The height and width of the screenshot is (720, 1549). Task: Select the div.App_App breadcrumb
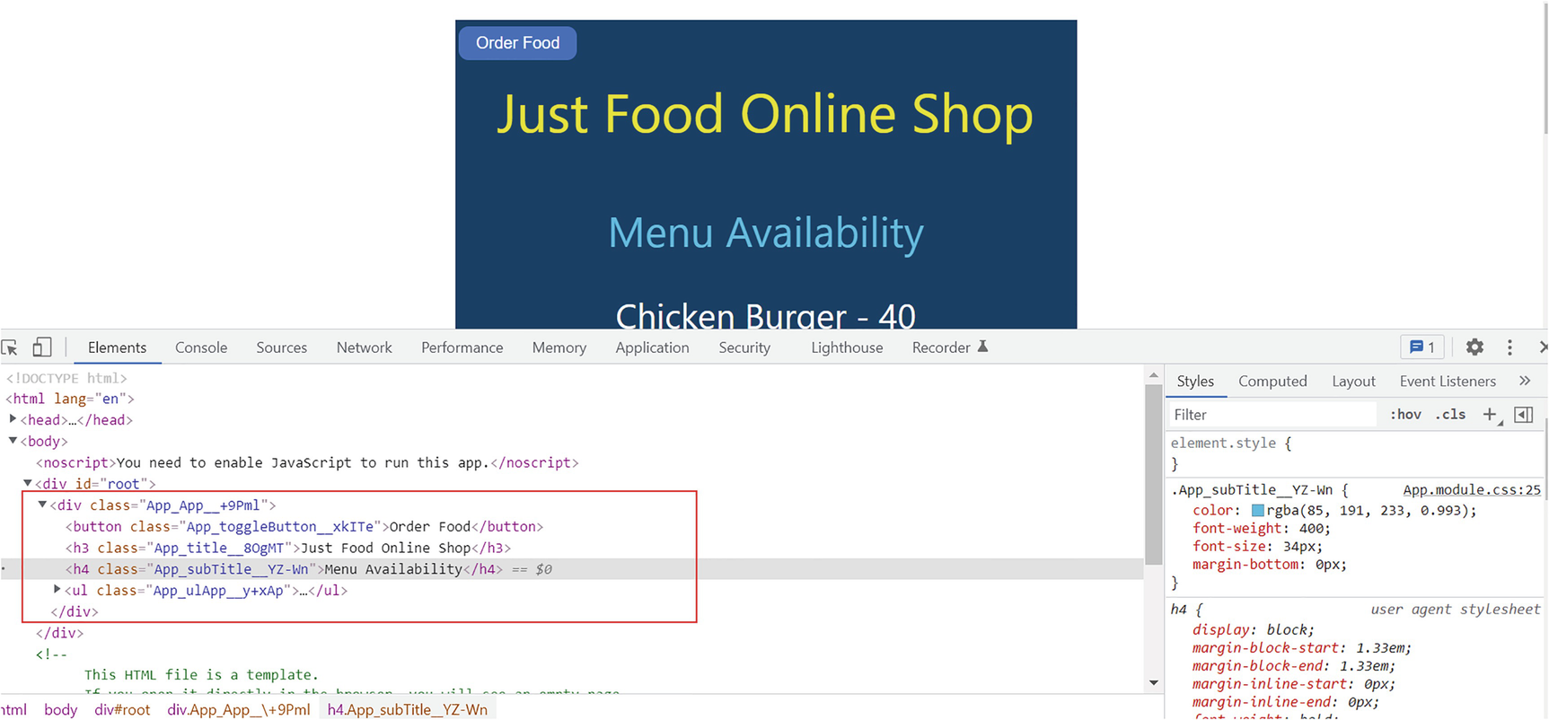point(238,709)
